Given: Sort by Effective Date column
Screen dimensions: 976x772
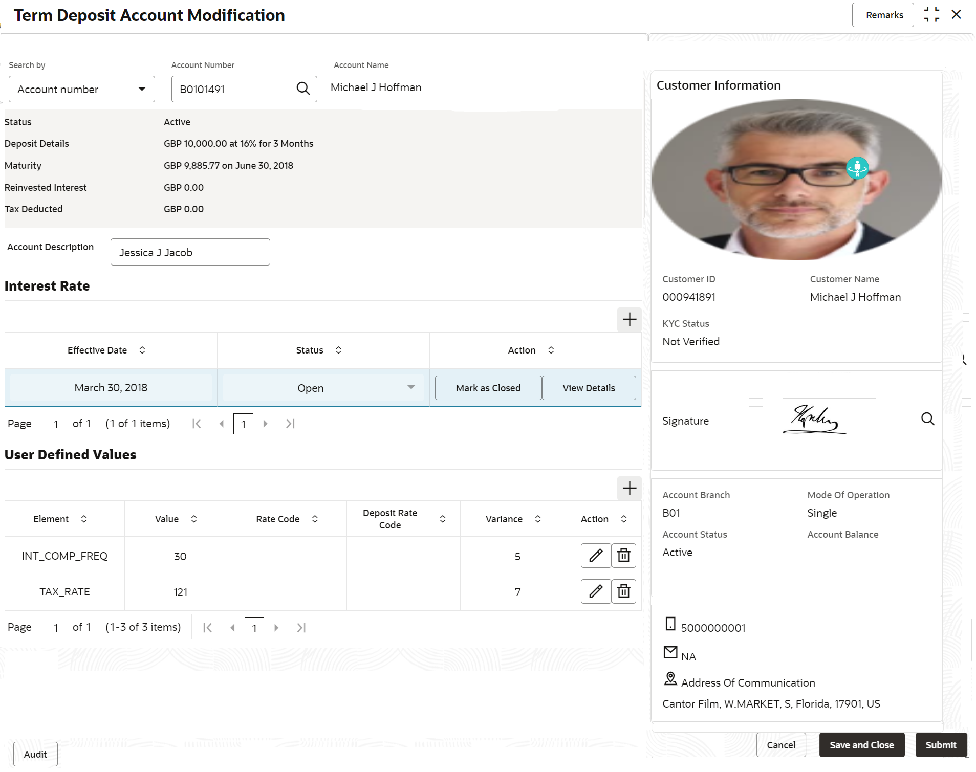Looking at the screenshot, I should pyautogui.click(x=142, y=350).
